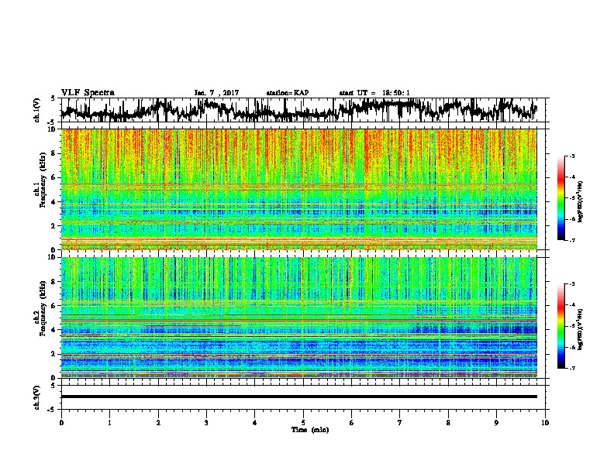This screenshot has width=614, height=474.
Task: Click the 'ch.1(V)' axis label
Action: point(37,111)
